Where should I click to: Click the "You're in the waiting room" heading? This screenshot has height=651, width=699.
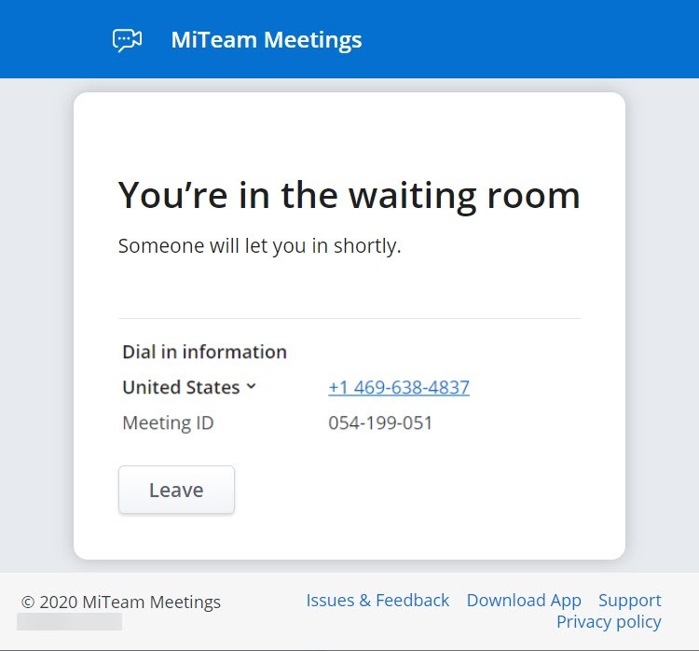click(349, 196)
